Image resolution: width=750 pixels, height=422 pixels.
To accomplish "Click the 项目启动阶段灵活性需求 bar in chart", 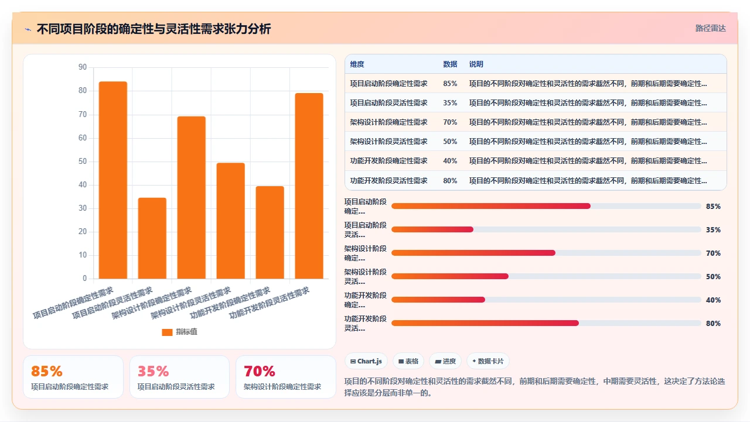I will click(152, 238).
